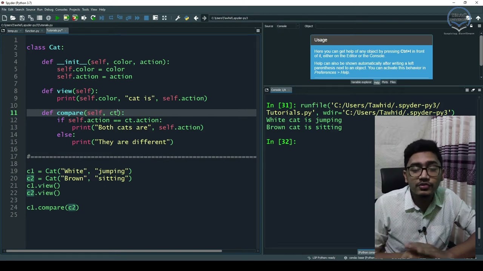The height and width of the screenshot is (271, 483).
Task: Switch to the Files tab
Action: coord(393,82)
